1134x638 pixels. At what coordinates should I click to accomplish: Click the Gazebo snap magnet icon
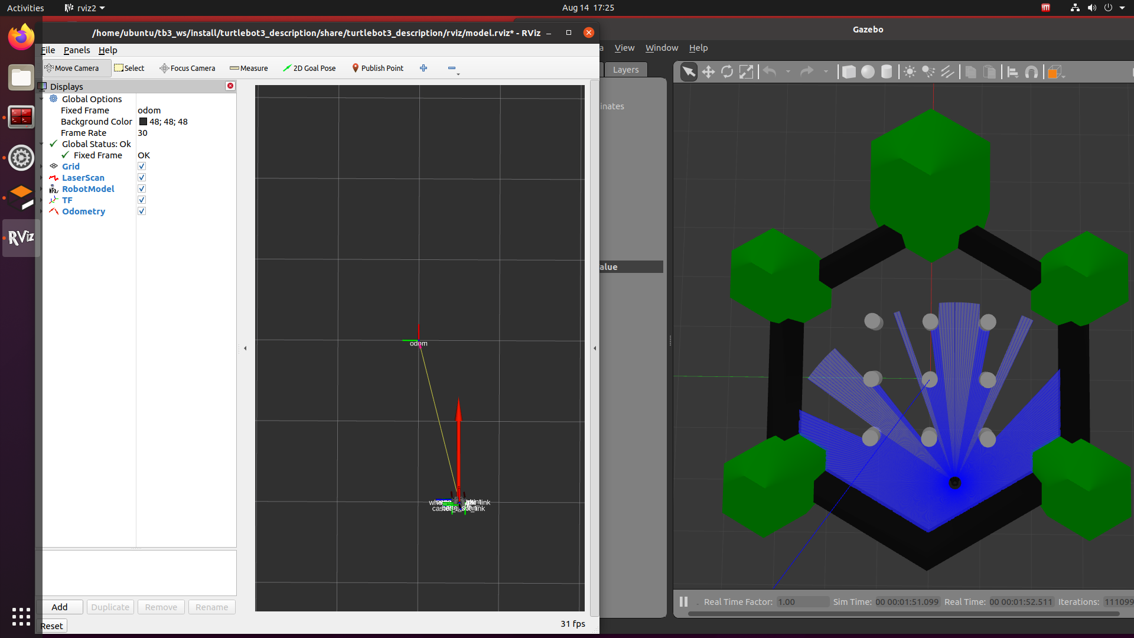[1031, 72]
